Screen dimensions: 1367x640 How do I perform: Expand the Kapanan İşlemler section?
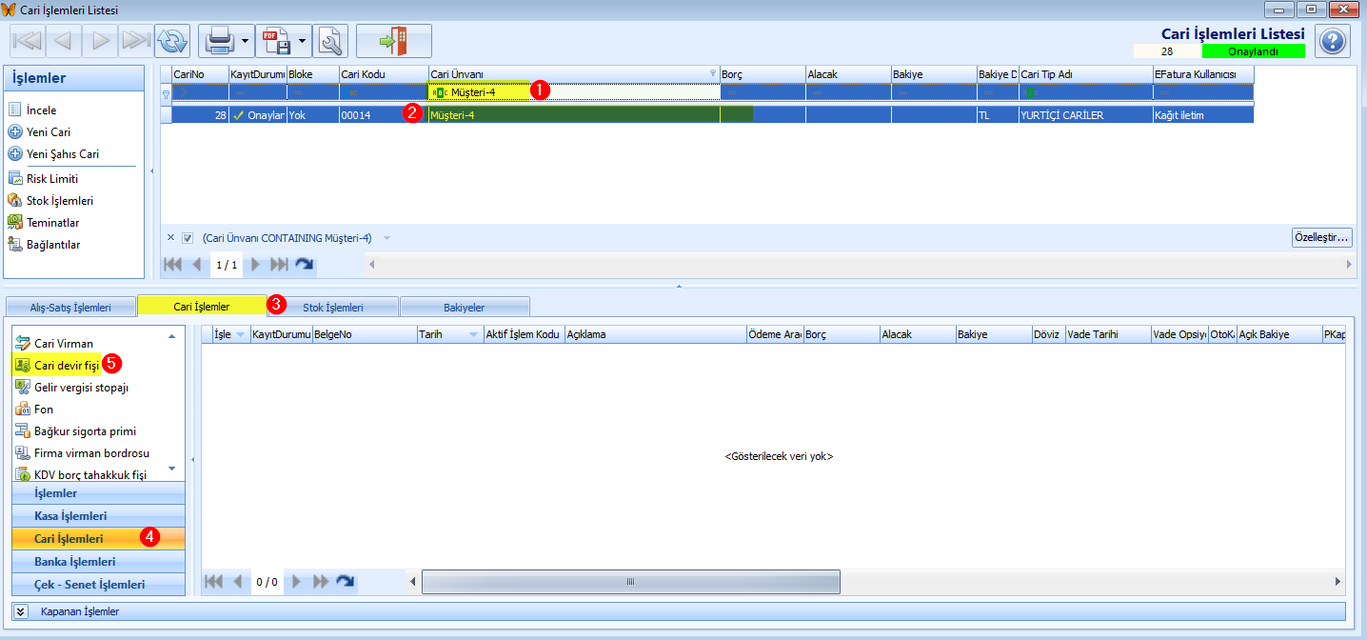pos(21,611)
